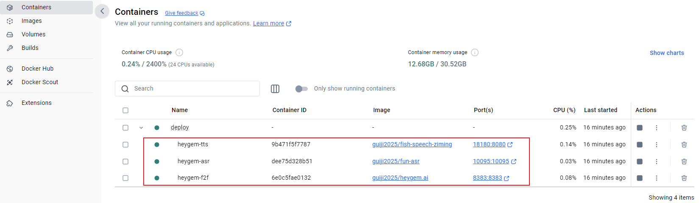Stop the heygem-f2f container
The height and width of the screenshot is (203, 699).
click(640, 178)
